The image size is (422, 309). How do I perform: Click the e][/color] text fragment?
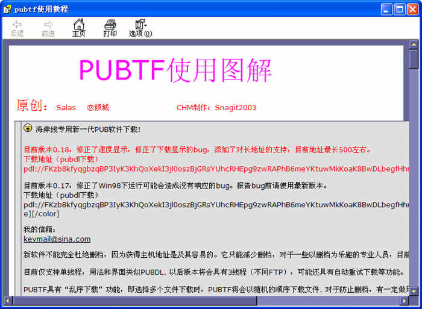tap(42, 214)
